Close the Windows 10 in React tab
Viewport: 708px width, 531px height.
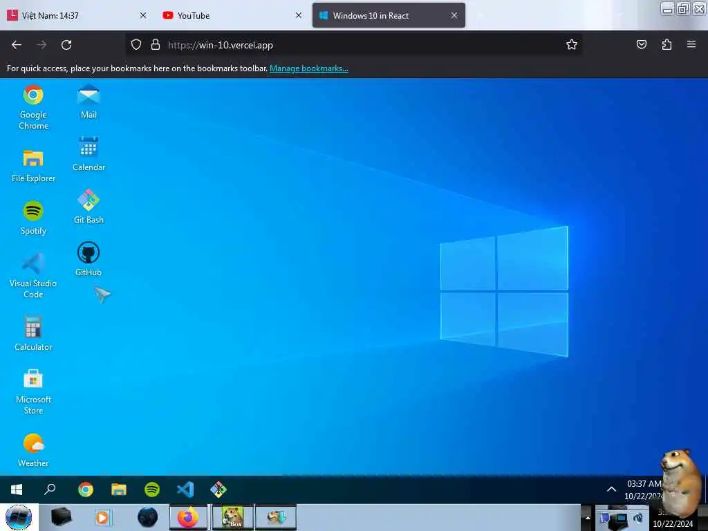454,15
